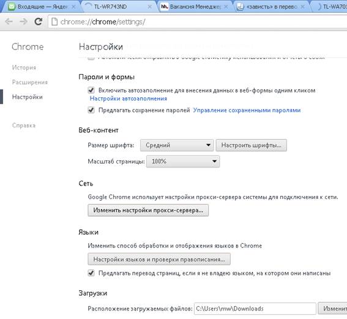Open Расширения in the sidebar
This screenshot has width=347, height=319.
click(x=30, y=82)
